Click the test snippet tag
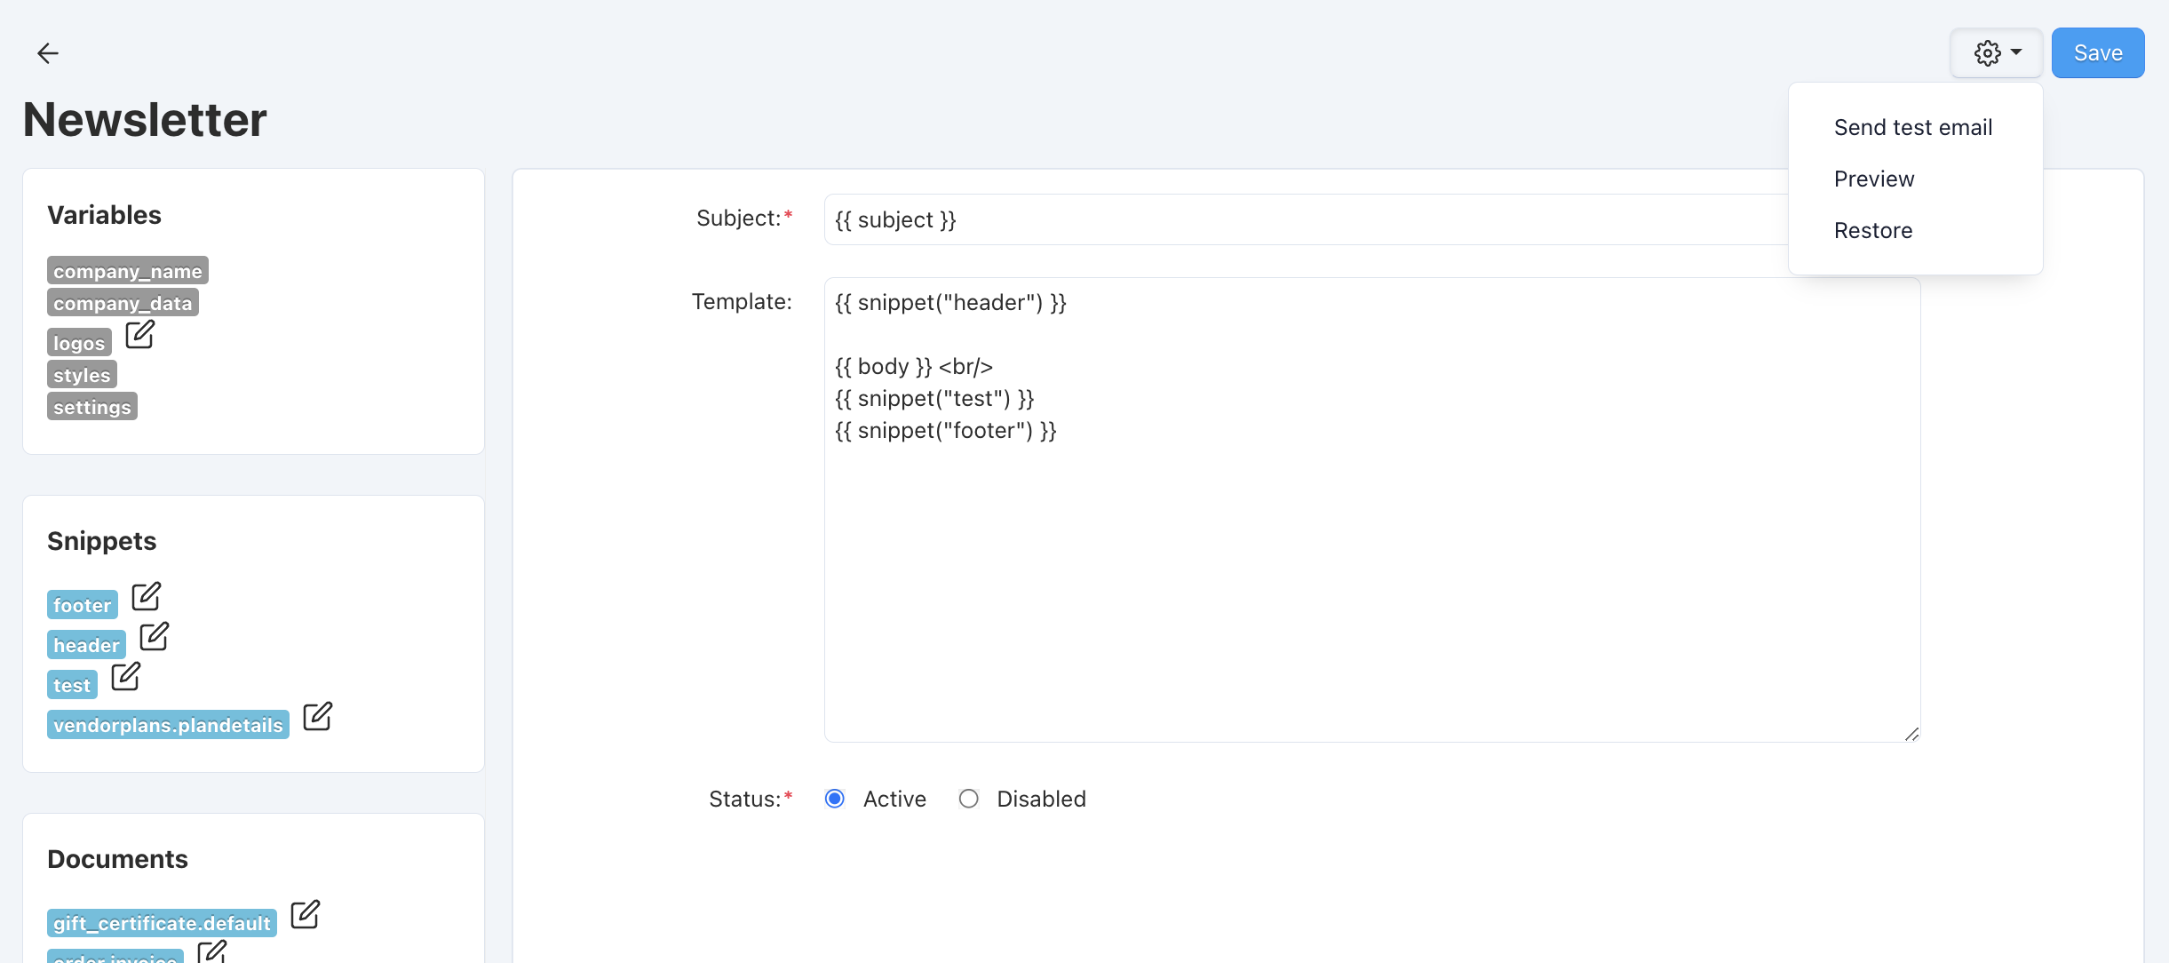The width and height of the screenshot is (2169, 963). (72, 685)
